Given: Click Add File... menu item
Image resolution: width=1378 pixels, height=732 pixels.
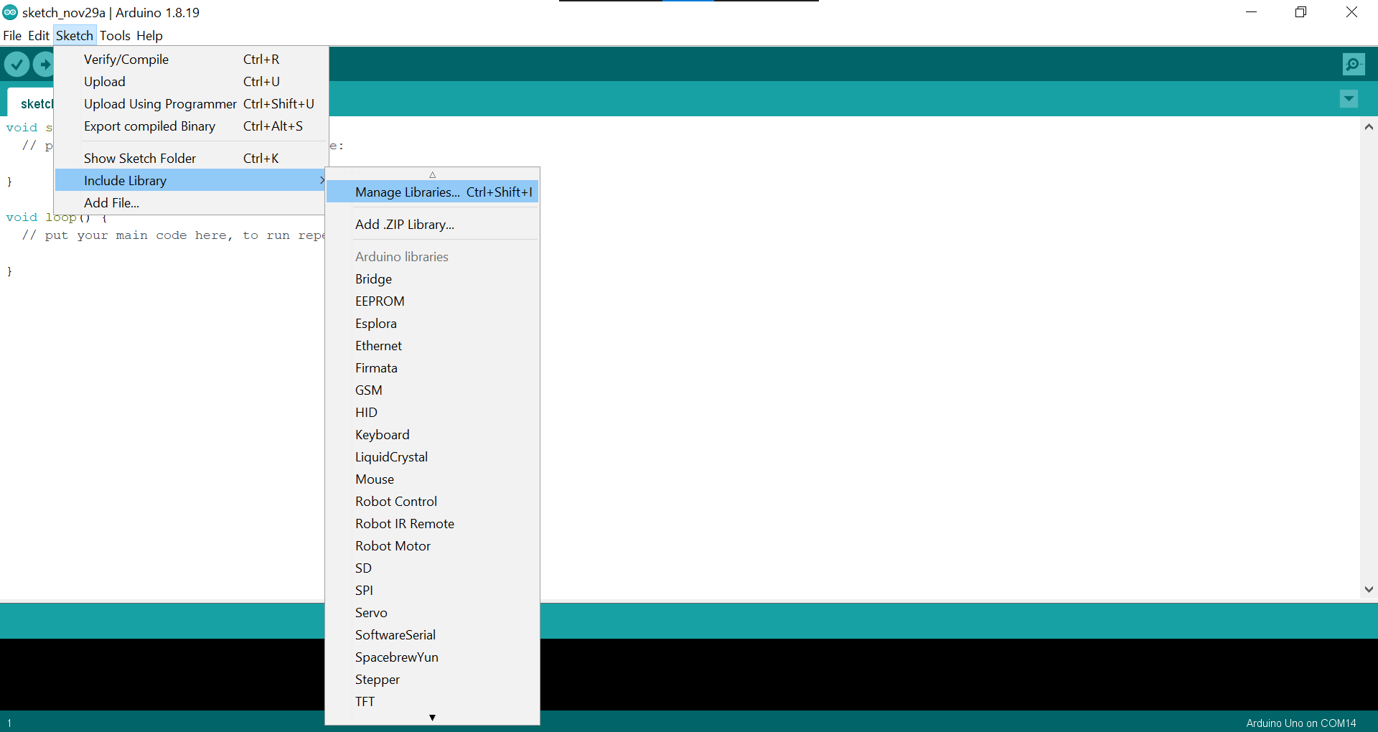Looking at the screenshot, I should coord(111,203).
